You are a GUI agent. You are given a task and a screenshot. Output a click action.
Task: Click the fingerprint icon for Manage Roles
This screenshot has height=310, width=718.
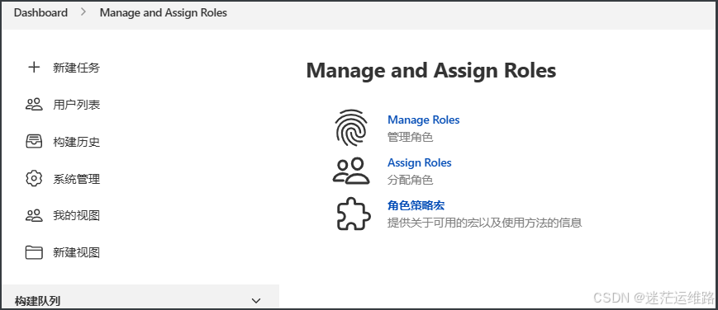pos(351,128)
